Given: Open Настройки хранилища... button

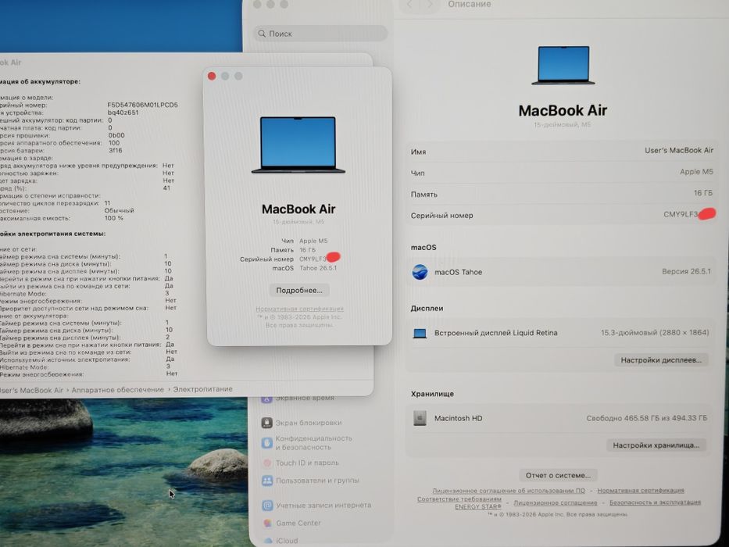Looking at the screenshot, I should [656, 445].
